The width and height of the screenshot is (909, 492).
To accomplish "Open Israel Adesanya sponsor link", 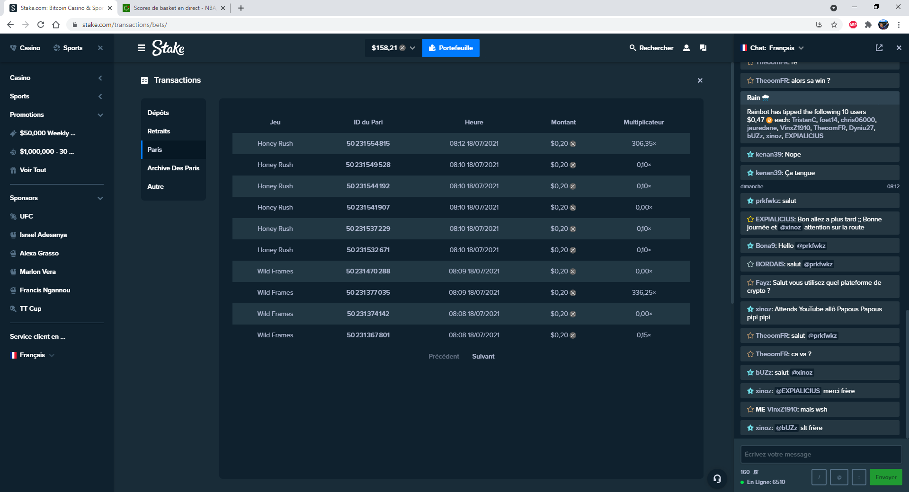I will [x=38, y=235].
